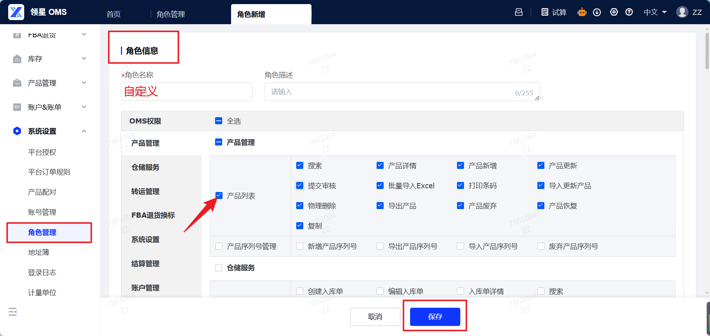Screen dimensions: 710x336
Task: Focus the 角色描述 text area
Action: [402, 92]
